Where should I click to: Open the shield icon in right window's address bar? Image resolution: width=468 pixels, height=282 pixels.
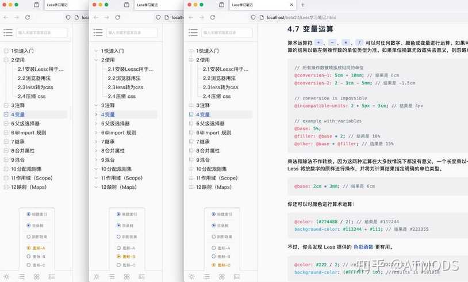point(253,17)
